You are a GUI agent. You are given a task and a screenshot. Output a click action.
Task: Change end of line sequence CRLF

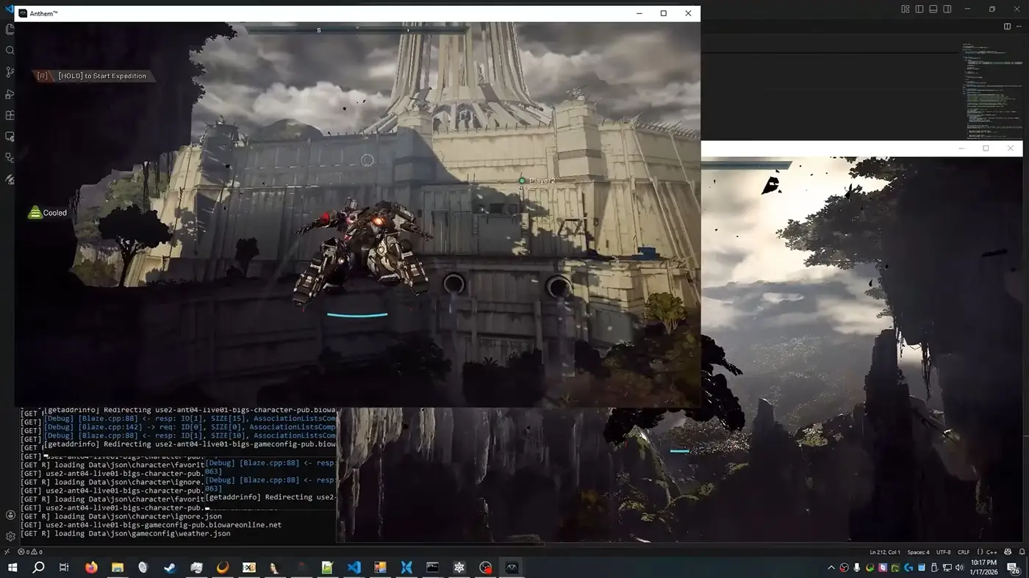coord(964,552)
